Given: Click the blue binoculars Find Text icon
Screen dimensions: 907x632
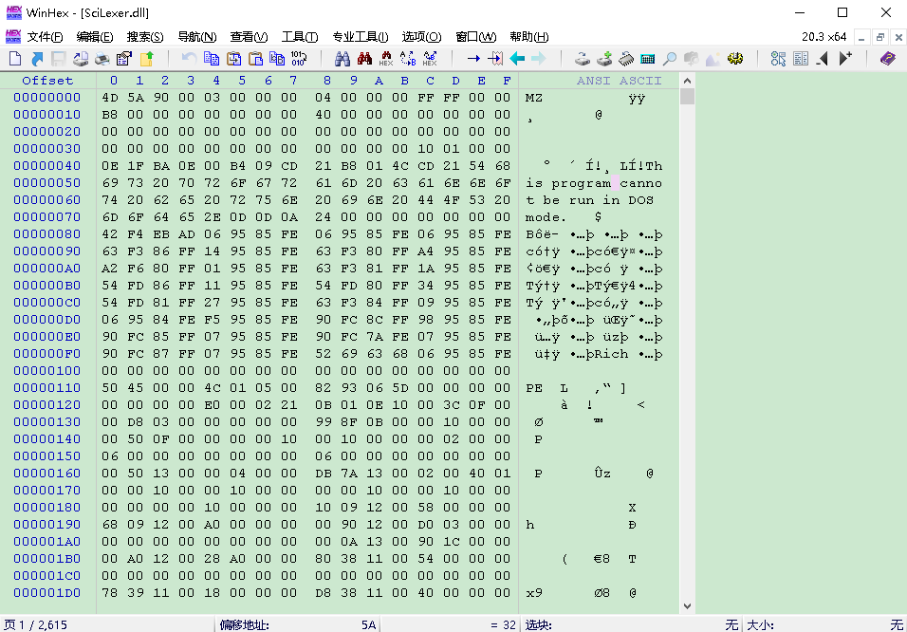Looking at the screenshot, I should 342,59.
